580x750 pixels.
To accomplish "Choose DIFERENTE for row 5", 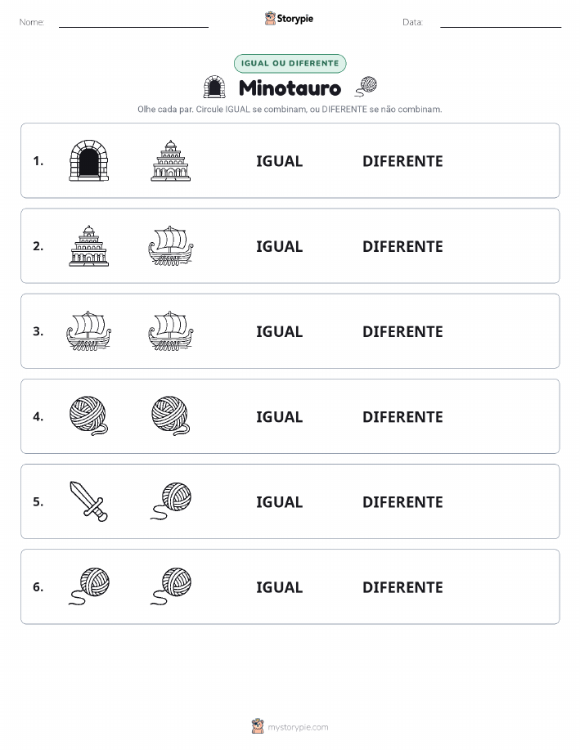I will pos(402,501).
